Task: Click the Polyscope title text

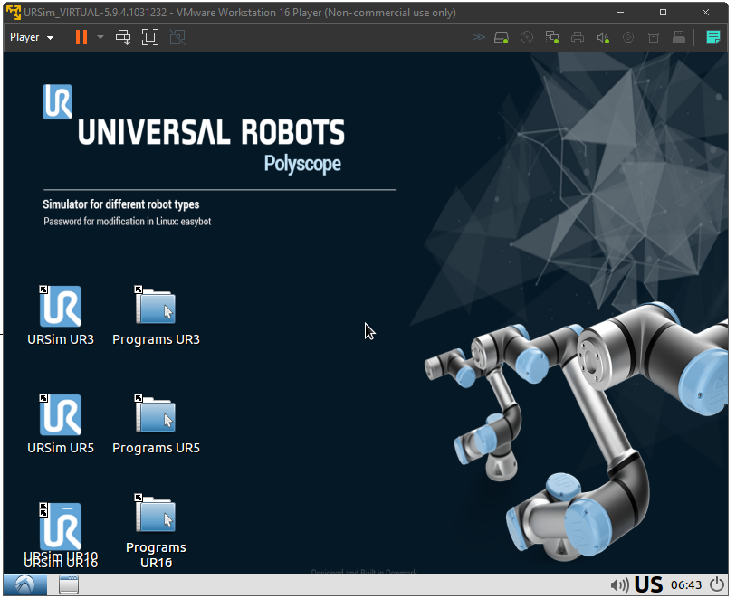Action: 302,164
